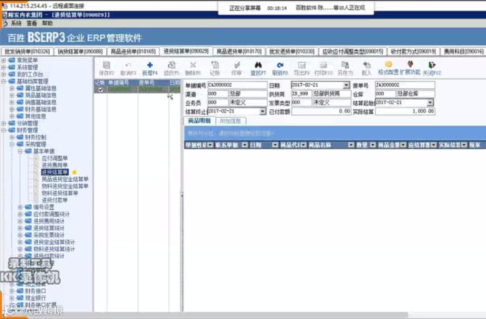Open the 系统 menu
This screenshot has width=486, height=319.
tap(16, 23)
